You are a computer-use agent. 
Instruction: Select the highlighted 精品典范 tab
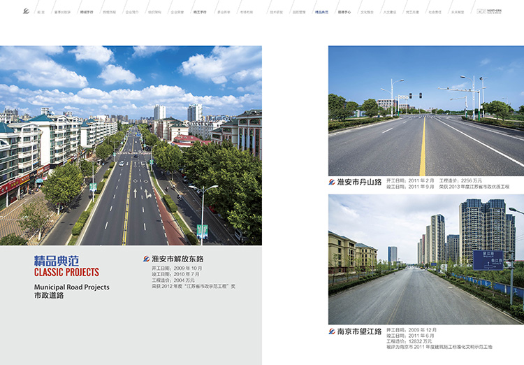pos(321,13)
